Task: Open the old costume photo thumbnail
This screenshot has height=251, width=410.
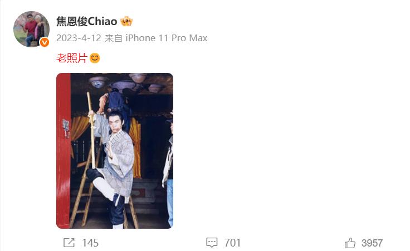Action: click(115, 151)
